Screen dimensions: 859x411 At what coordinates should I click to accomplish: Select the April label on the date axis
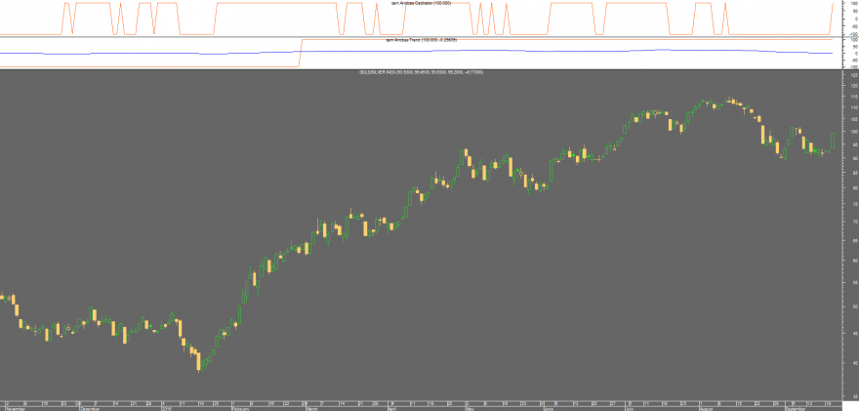[x=391, y=408]
